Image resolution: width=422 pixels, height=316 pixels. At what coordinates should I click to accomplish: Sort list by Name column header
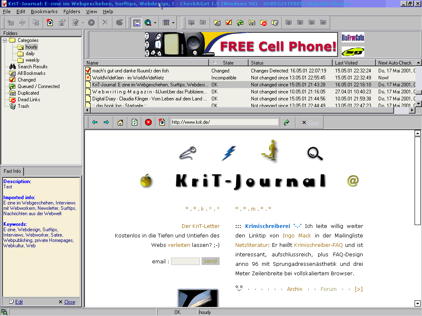147,63
